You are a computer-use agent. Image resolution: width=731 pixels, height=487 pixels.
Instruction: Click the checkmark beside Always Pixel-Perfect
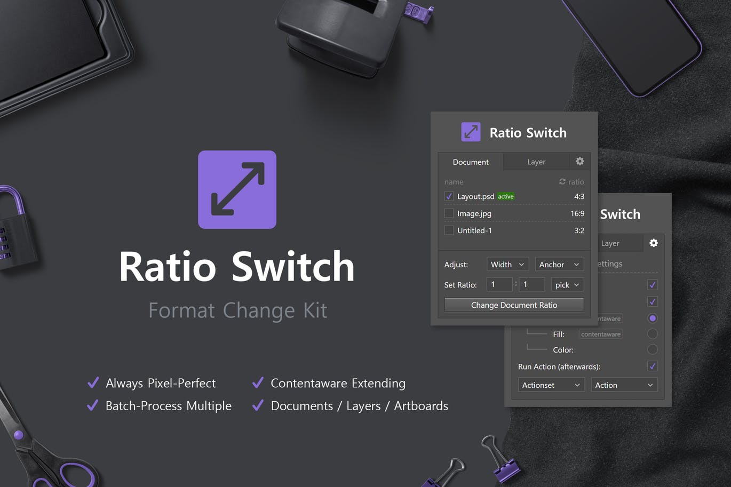pyautogui.click(x=93, y=382)
